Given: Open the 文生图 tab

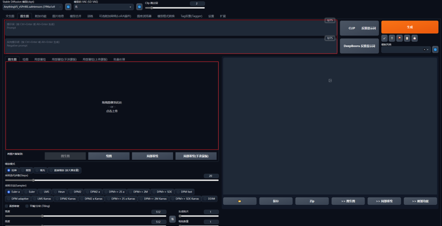Looking at the screenshot, I should coord(10,16).
